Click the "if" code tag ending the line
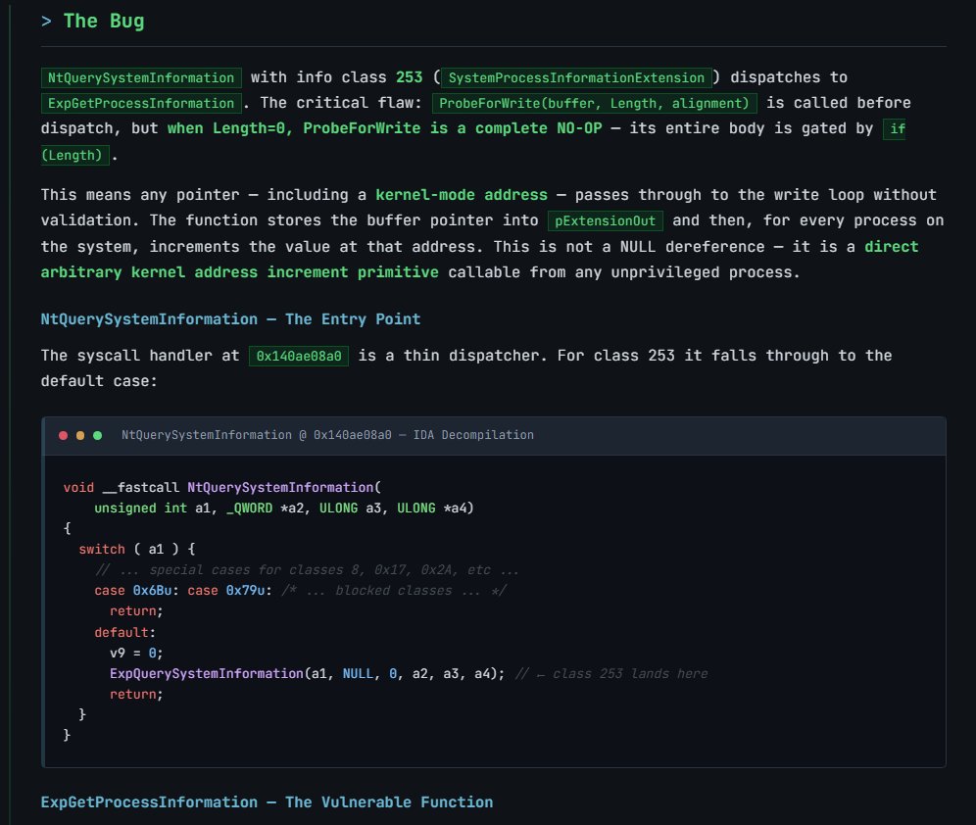Screen dimensions: 976x825 click(x=895, y=128)
